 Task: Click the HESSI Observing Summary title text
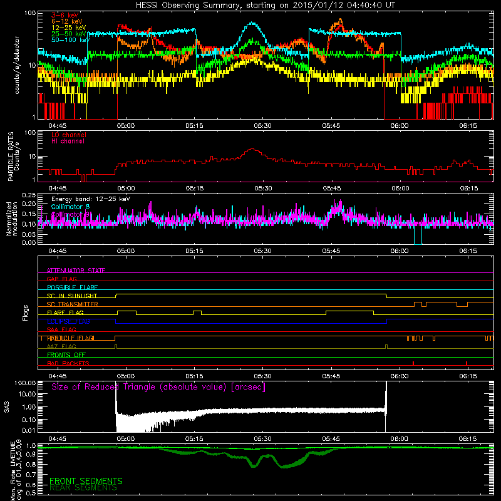266,6
